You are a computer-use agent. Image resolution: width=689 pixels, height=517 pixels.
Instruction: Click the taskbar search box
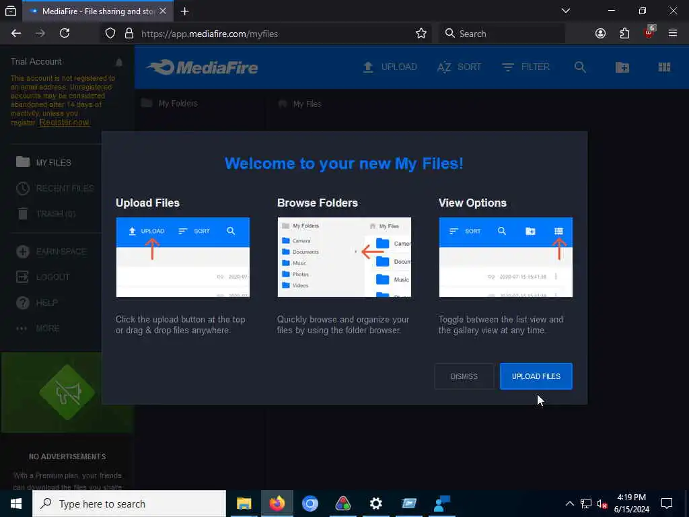[129, 504]
